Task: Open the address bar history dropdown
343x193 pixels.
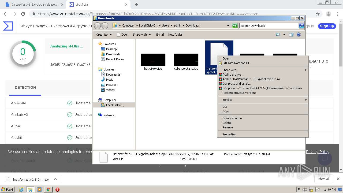Action: coord(228,26)
